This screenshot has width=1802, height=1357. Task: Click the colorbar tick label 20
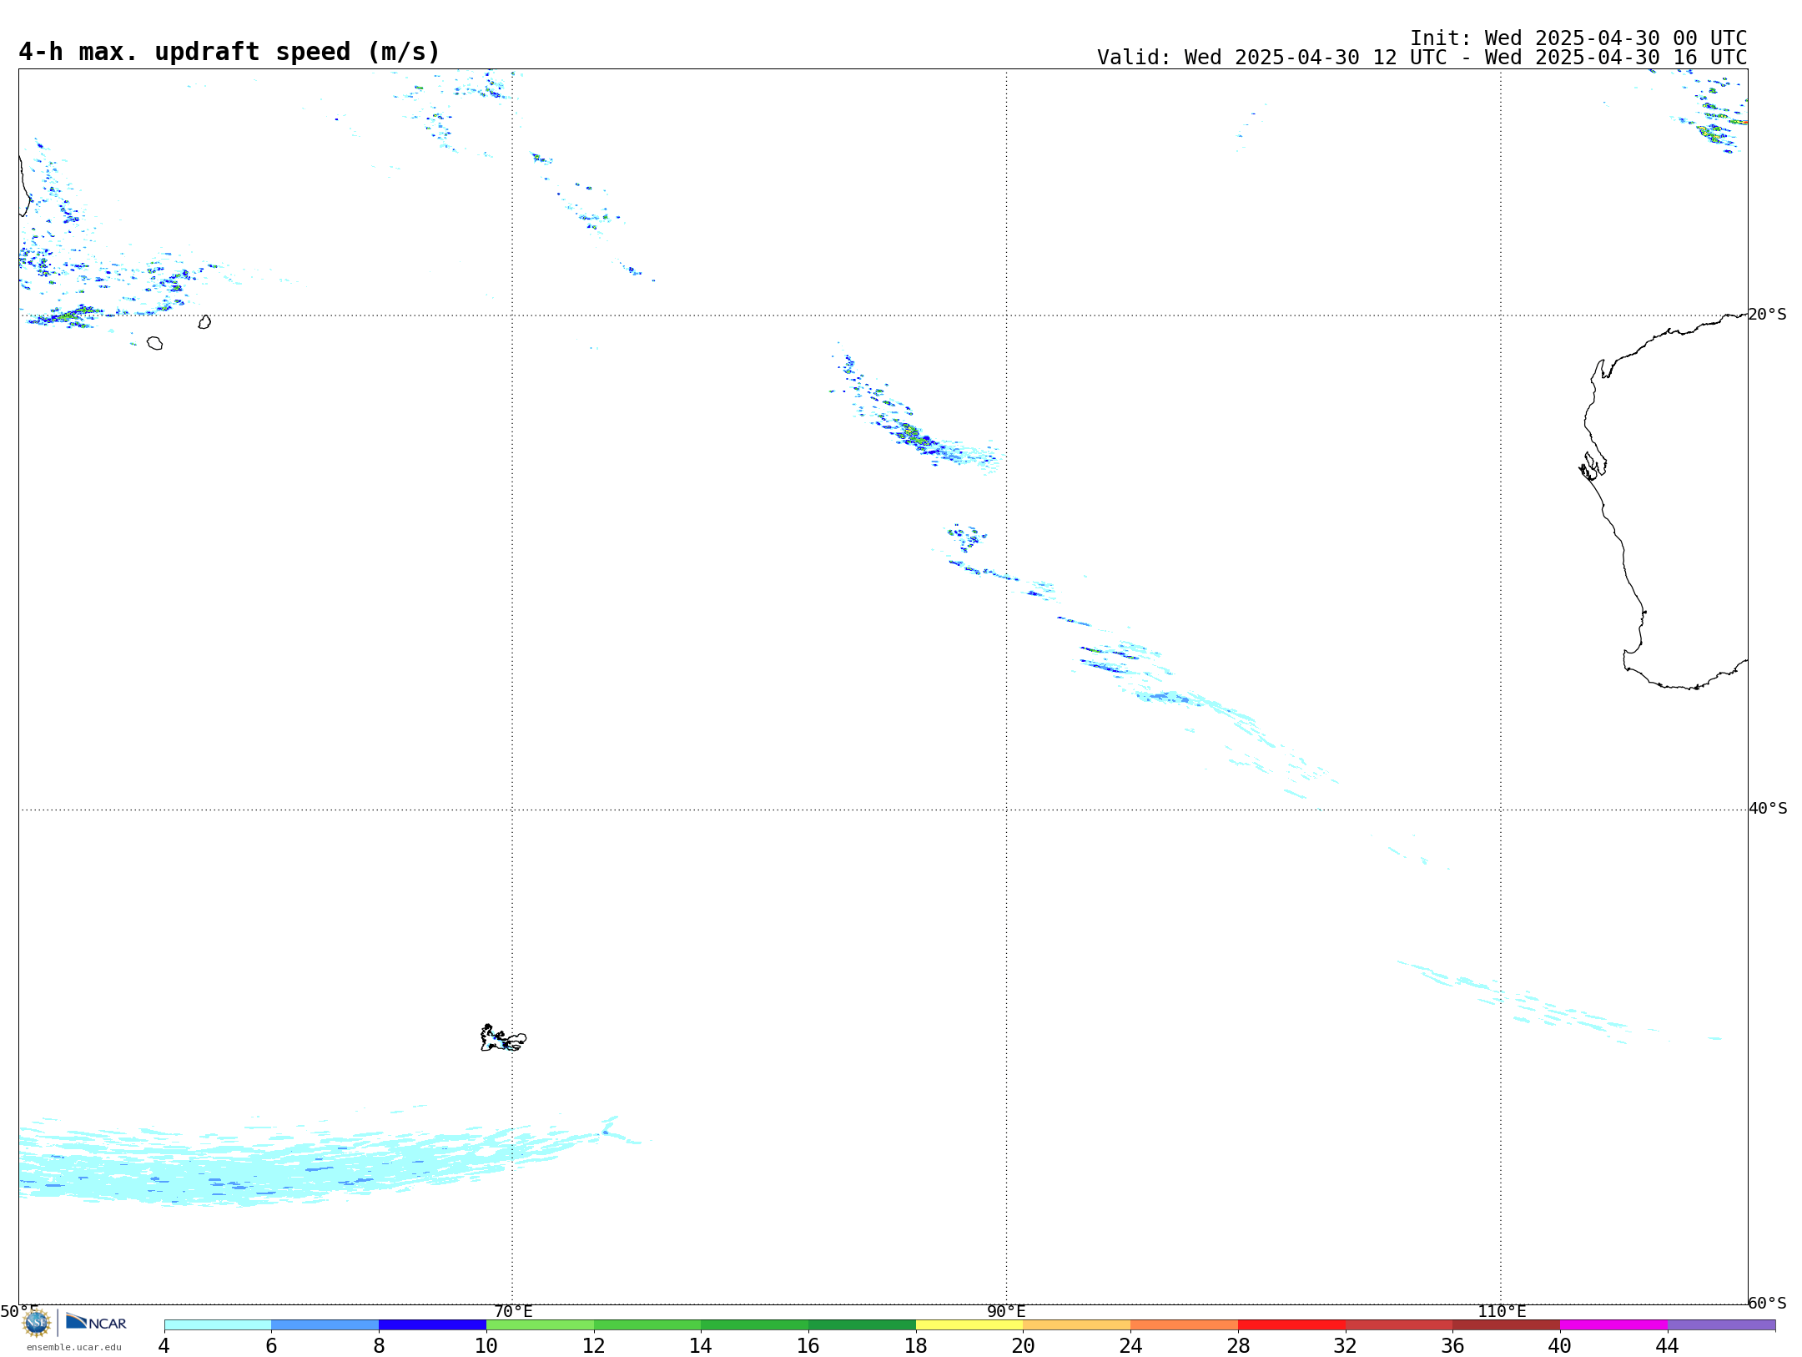tap(1024, 1346)
